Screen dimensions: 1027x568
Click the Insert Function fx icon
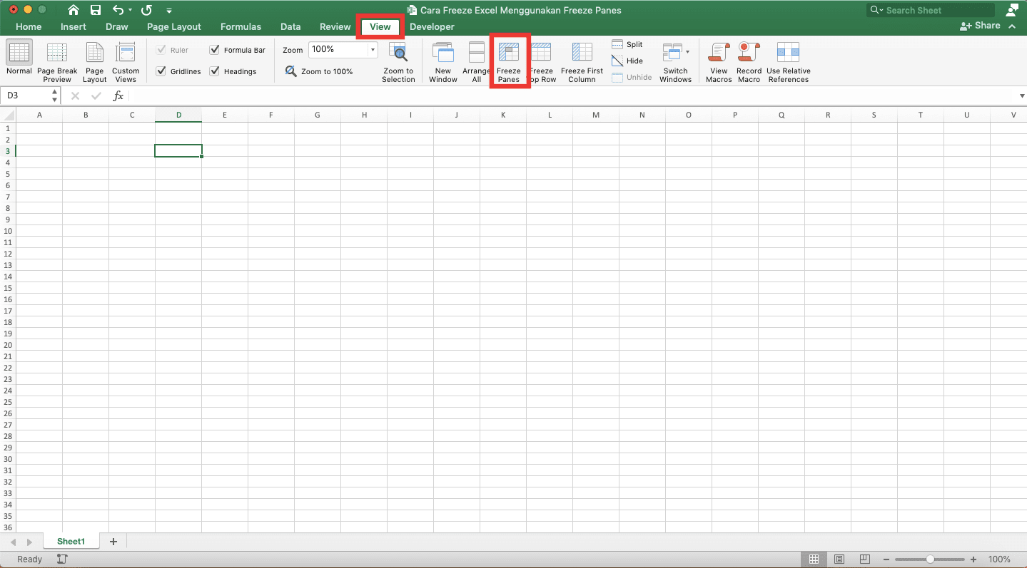tap(118, 95)
